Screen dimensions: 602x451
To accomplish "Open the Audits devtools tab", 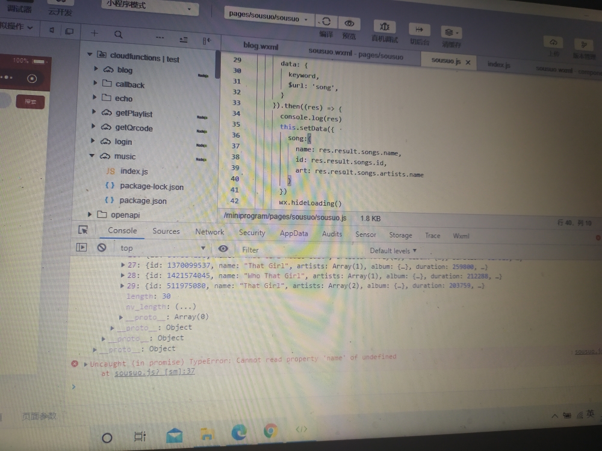I will tap(332, 234).
